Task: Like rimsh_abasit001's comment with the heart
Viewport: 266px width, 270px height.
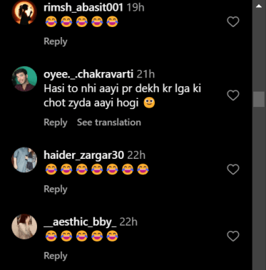Action: tap(233, 22)
